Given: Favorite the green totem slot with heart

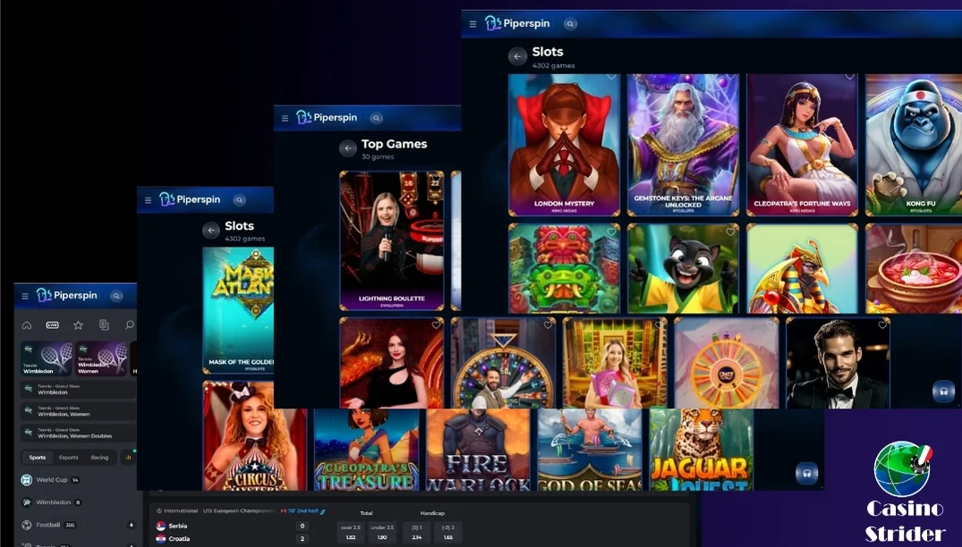Looking at the screenshot, I should point(612,231).
